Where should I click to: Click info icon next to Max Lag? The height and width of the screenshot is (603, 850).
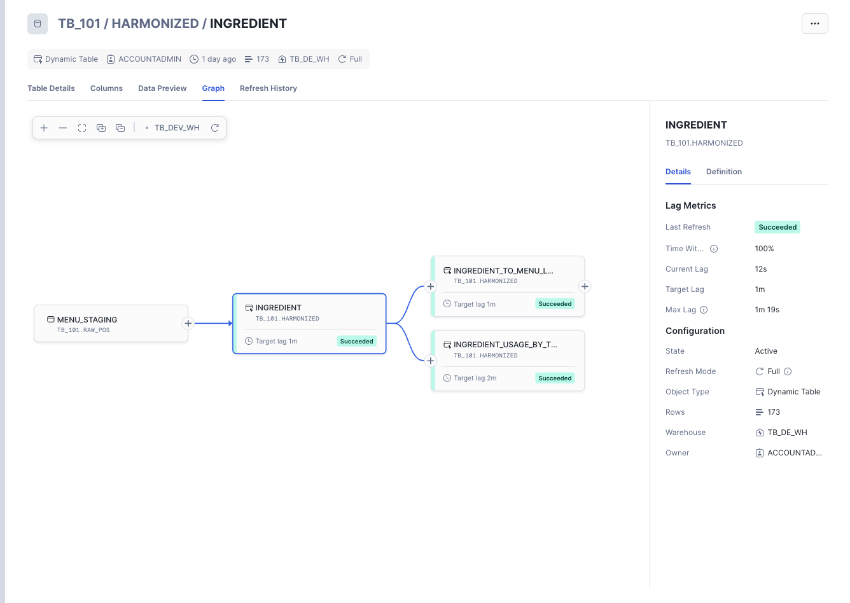click(704, 310)
